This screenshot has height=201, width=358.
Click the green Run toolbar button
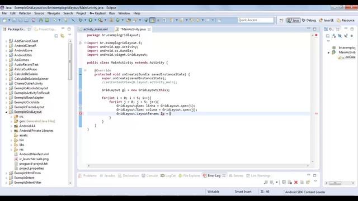tap(91, 20)
